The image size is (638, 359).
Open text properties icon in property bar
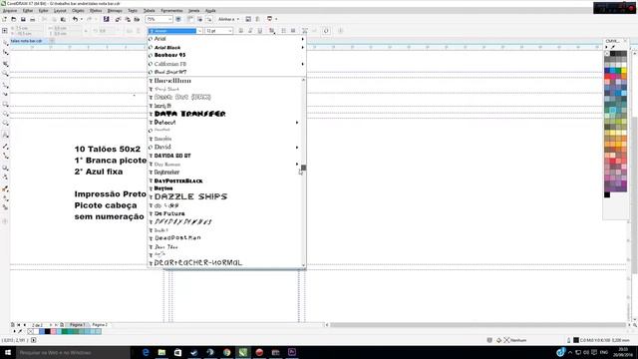coord(305,31)
